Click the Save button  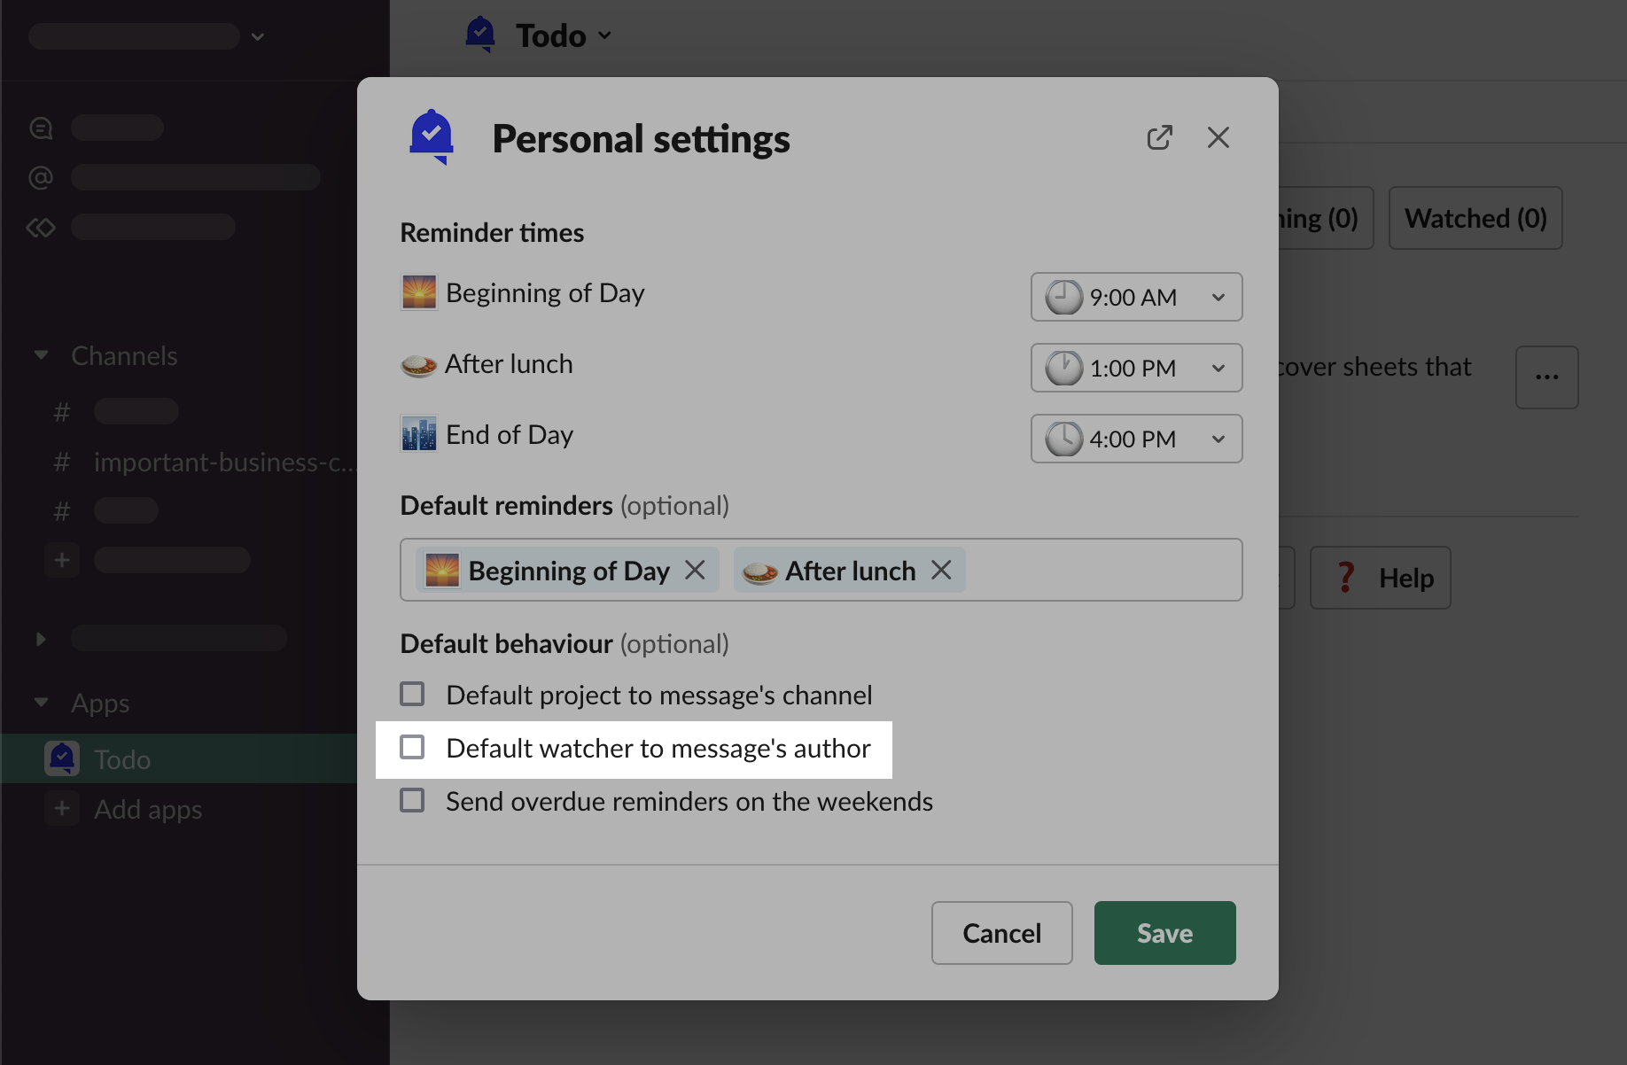[1164, 933]
